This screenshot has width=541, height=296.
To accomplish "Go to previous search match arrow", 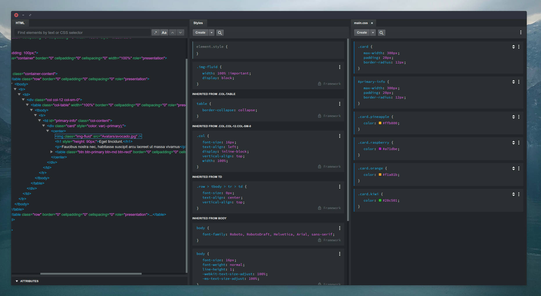I will click(173, 33).
